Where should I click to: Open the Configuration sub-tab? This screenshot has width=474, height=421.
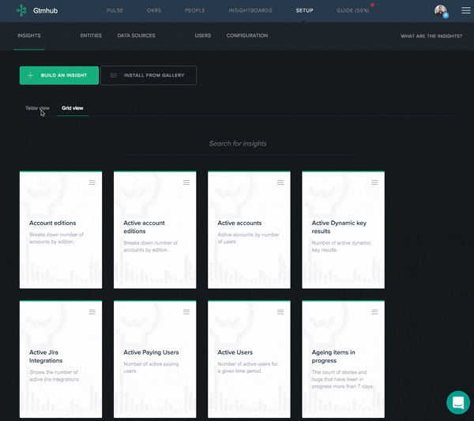pyautogui.click(x=247, y=36)
